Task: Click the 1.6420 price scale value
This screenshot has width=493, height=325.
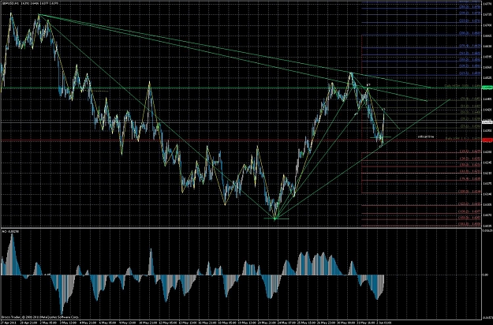Action: tap(487, 110)
